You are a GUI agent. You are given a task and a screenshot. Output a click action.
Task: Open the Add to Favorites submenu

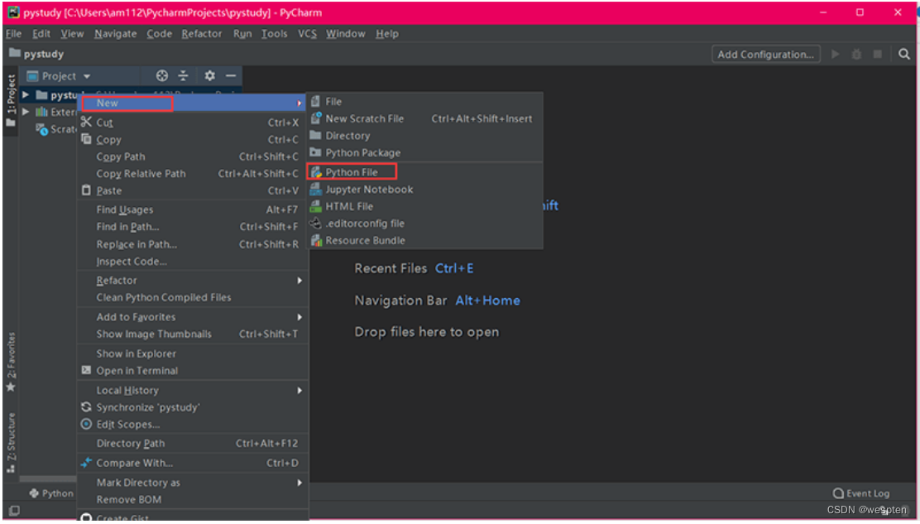click(x=193, y=317)
